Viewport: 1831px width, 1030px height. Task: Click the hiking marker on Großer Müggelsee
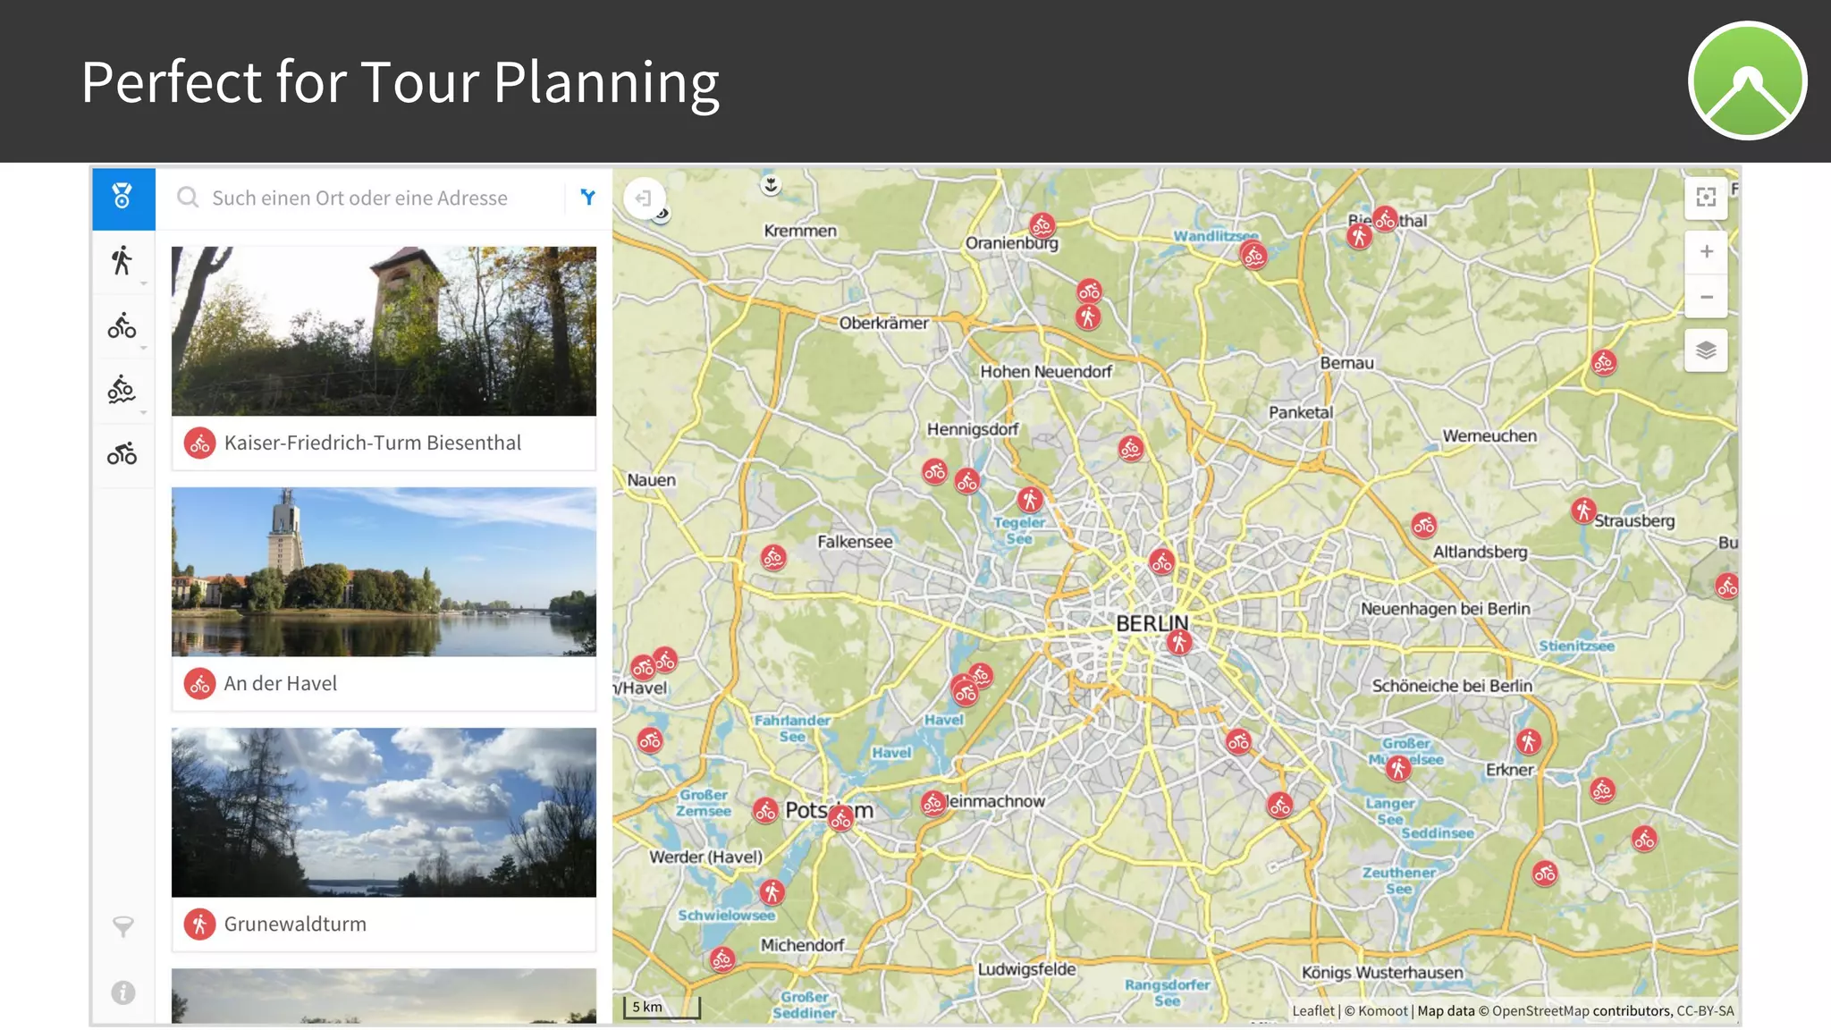(1398, 768)
